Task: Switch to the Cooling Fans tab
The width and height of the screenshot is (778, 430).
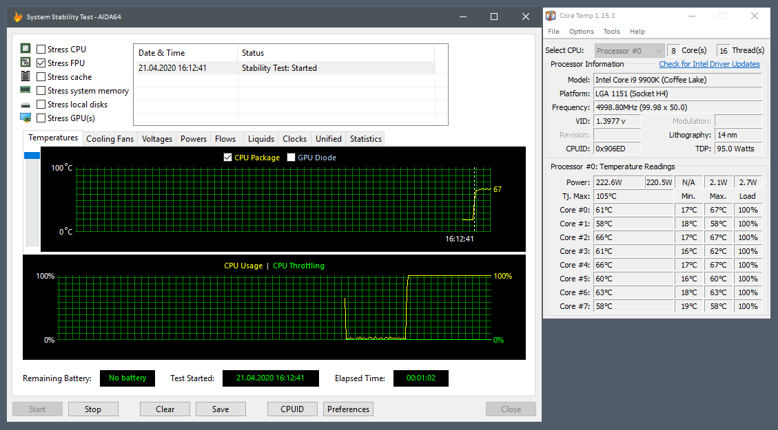Action: [x=110, y=139]
